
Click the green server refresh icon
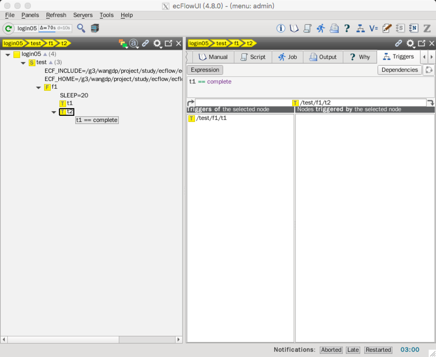(8, 28)
